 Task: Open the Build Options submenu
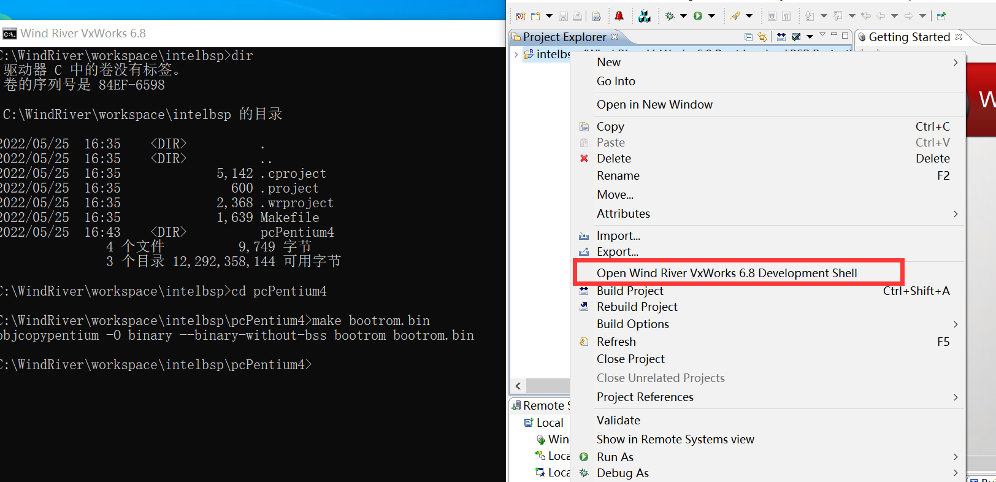tap(767, 324)
